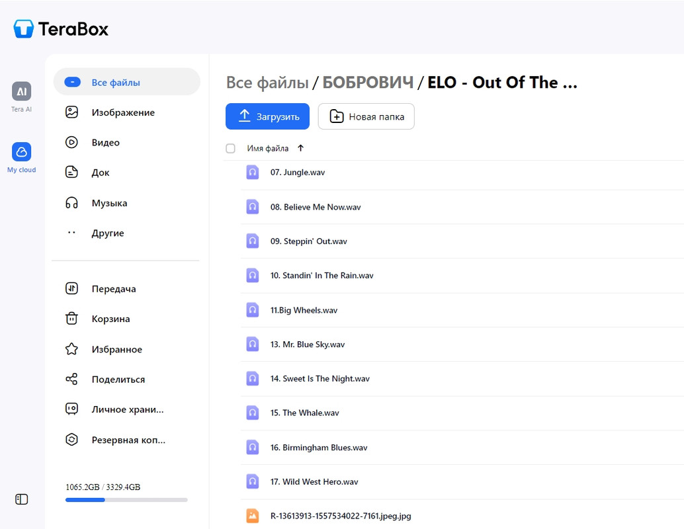Open Передача in sidebar

114,289
